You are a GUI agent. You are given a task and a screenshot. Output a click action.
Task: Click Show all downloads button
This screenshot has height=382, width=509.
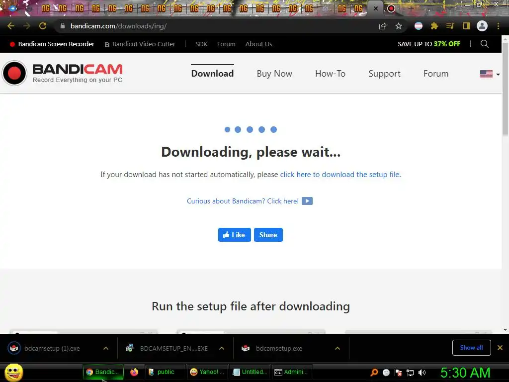(x=471, y=348)
